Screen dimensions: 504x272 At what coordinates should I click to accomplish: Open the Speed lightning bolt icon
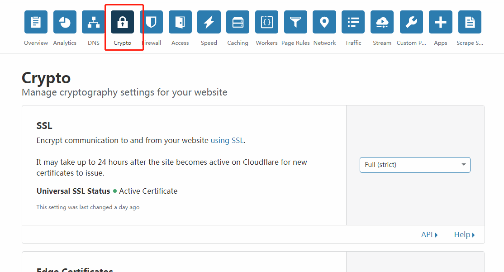pos(209,22)
